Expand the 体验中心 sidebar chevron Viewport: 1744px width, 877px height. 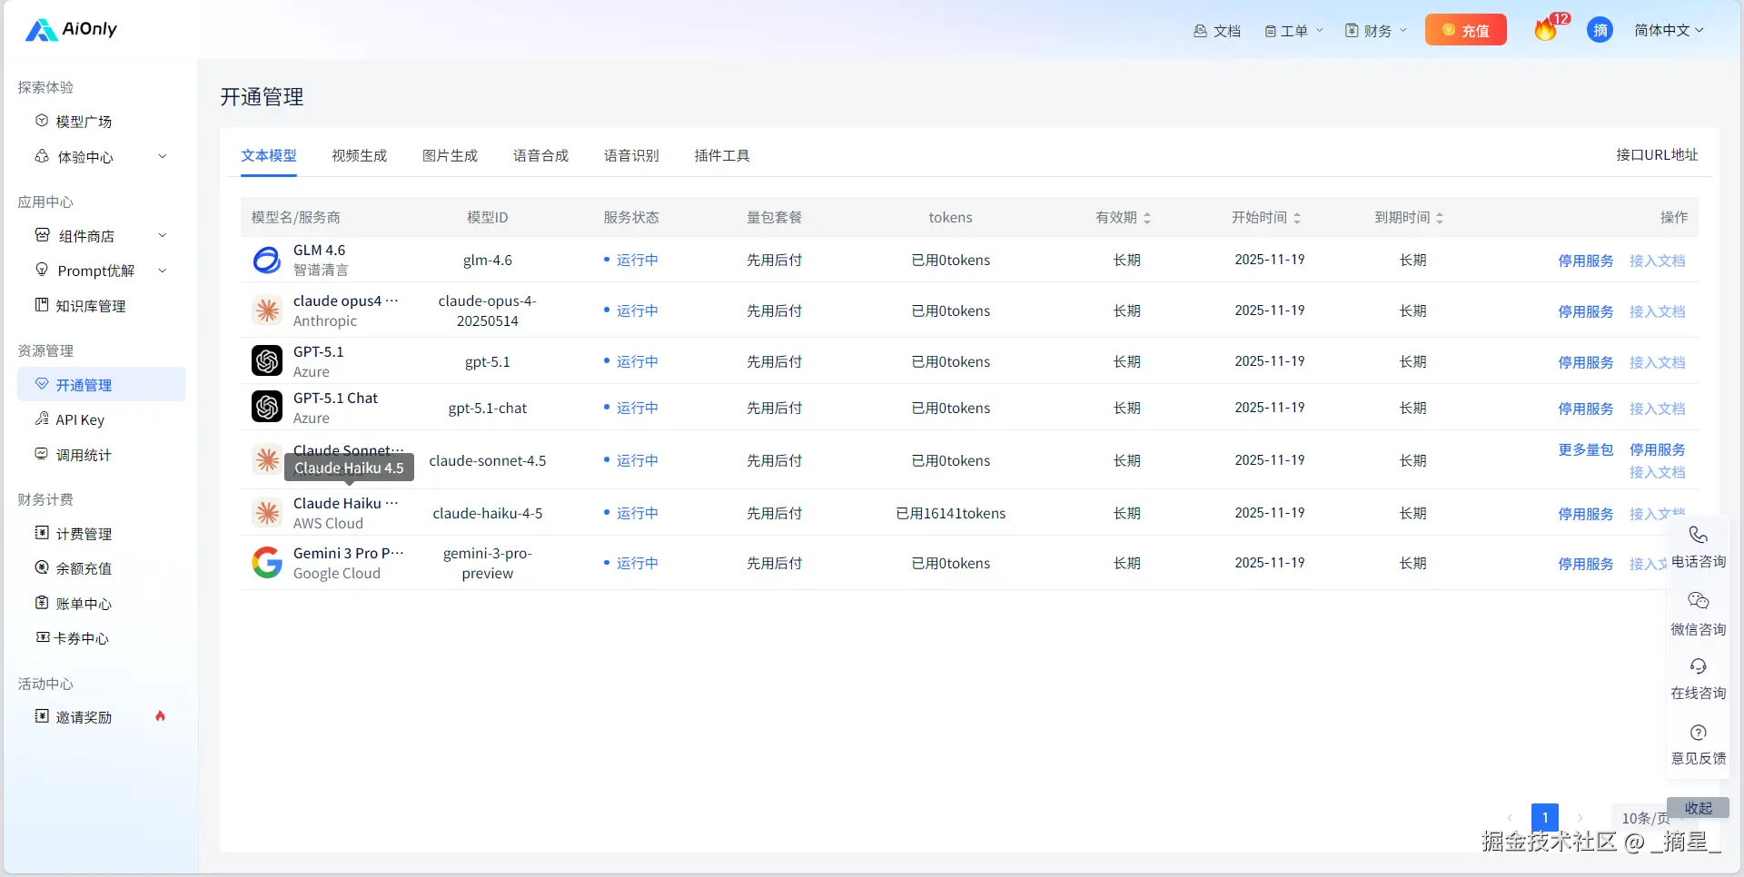click(163, 156)
